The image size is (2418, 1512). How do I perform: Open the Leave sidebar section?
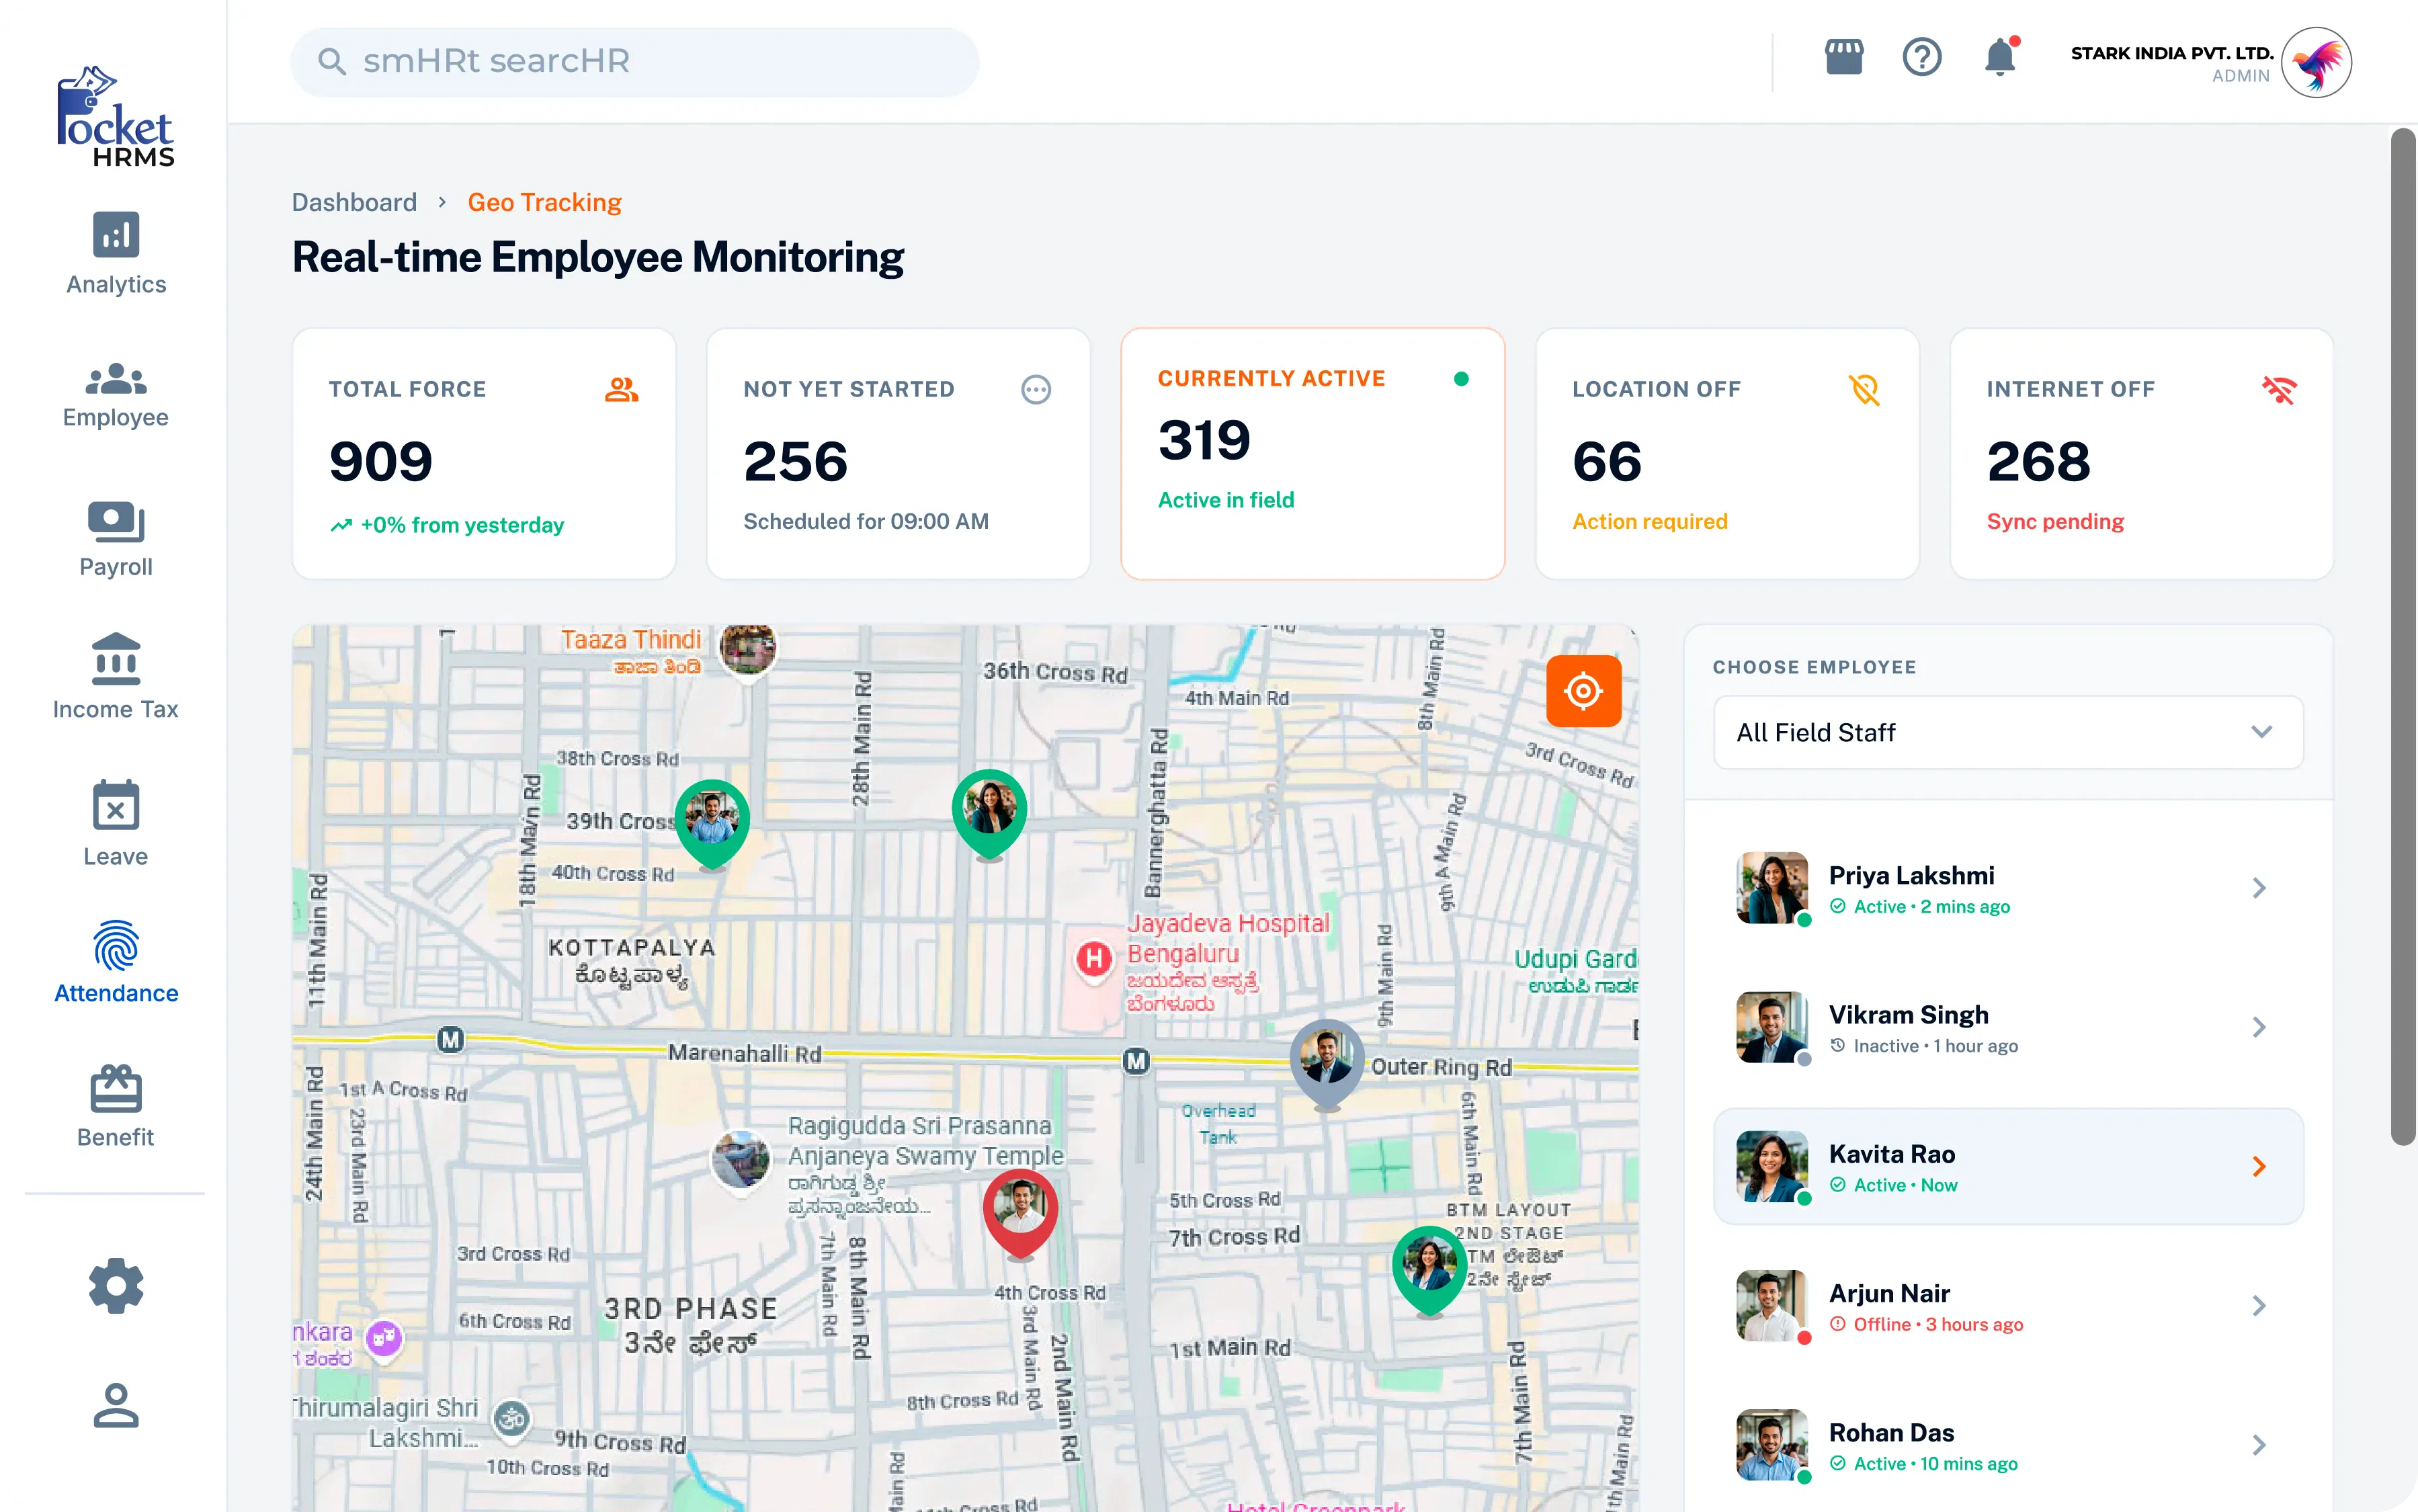116,824
